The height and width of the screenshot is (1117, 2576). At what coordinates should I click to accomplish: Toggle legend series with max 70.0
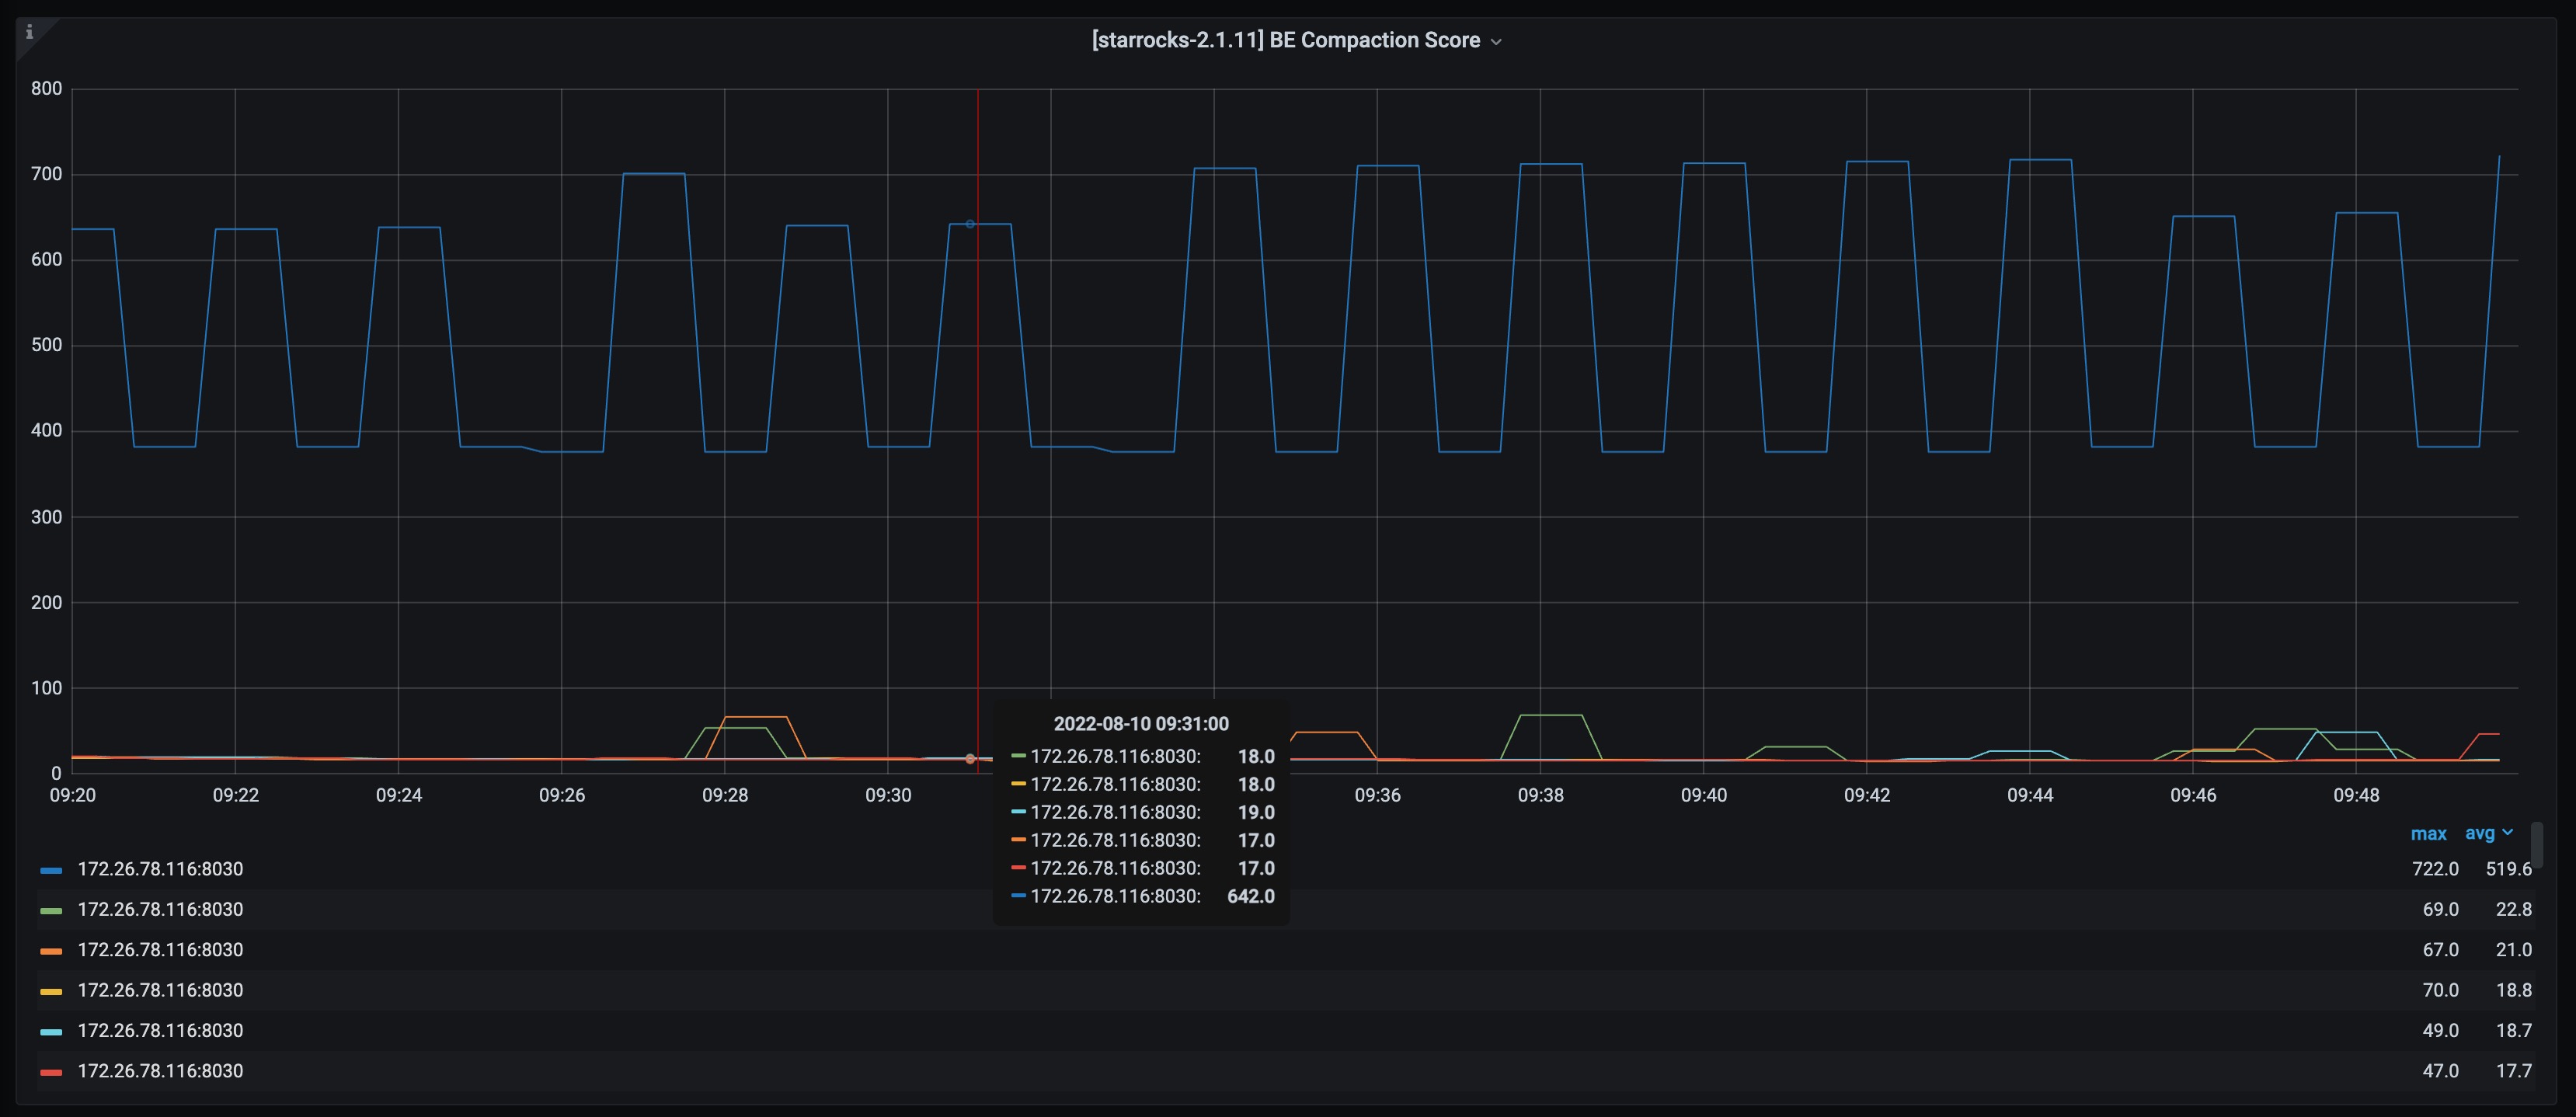pos(160,990)
